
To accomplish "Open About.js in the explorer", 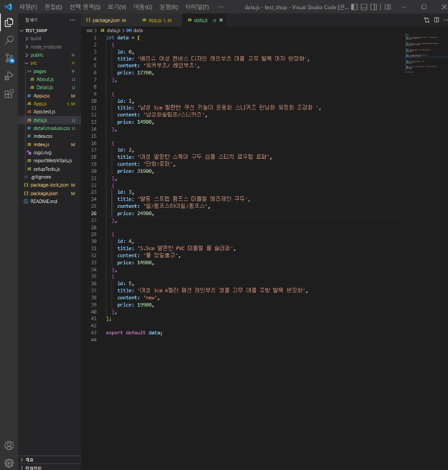I will pyautogui.click(x=49, y=79).
